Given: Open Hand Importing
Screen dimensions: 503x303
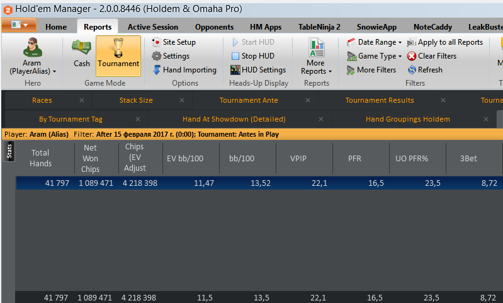Looking at the screenshot, I should [x=184, y=70].
